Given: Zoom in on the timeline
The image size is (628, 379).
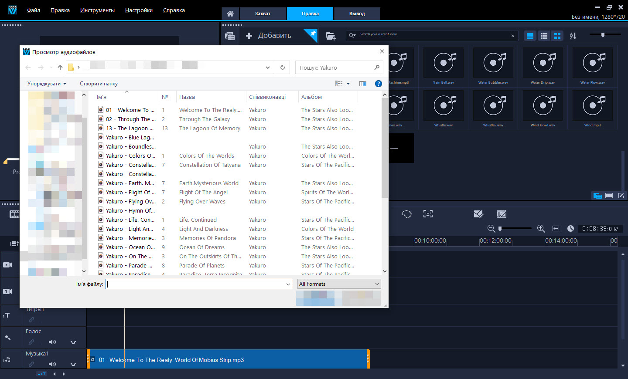Looking at the screenshot, I should (x=541, y=229).
